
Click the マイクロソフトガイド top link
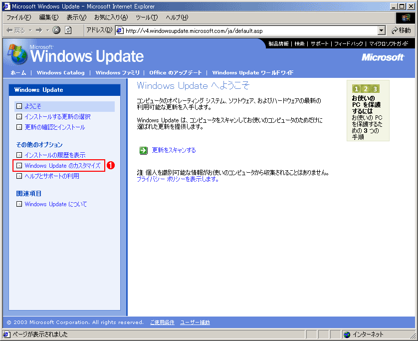coord(389,44)
